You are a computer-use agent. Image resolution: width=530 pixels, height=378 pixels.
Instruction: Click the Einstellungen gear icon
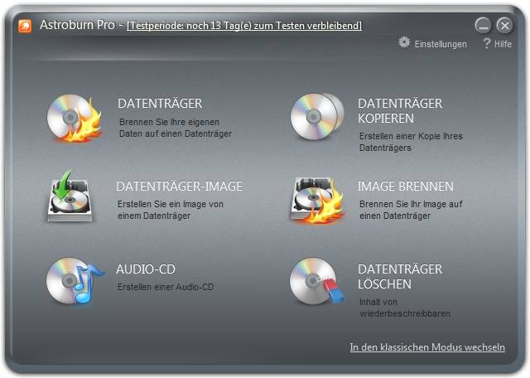404,42
